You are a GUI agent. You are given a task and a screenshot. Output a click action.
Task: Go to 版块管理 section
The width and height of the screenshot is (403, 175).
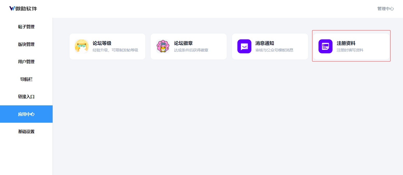click(26, 44)
